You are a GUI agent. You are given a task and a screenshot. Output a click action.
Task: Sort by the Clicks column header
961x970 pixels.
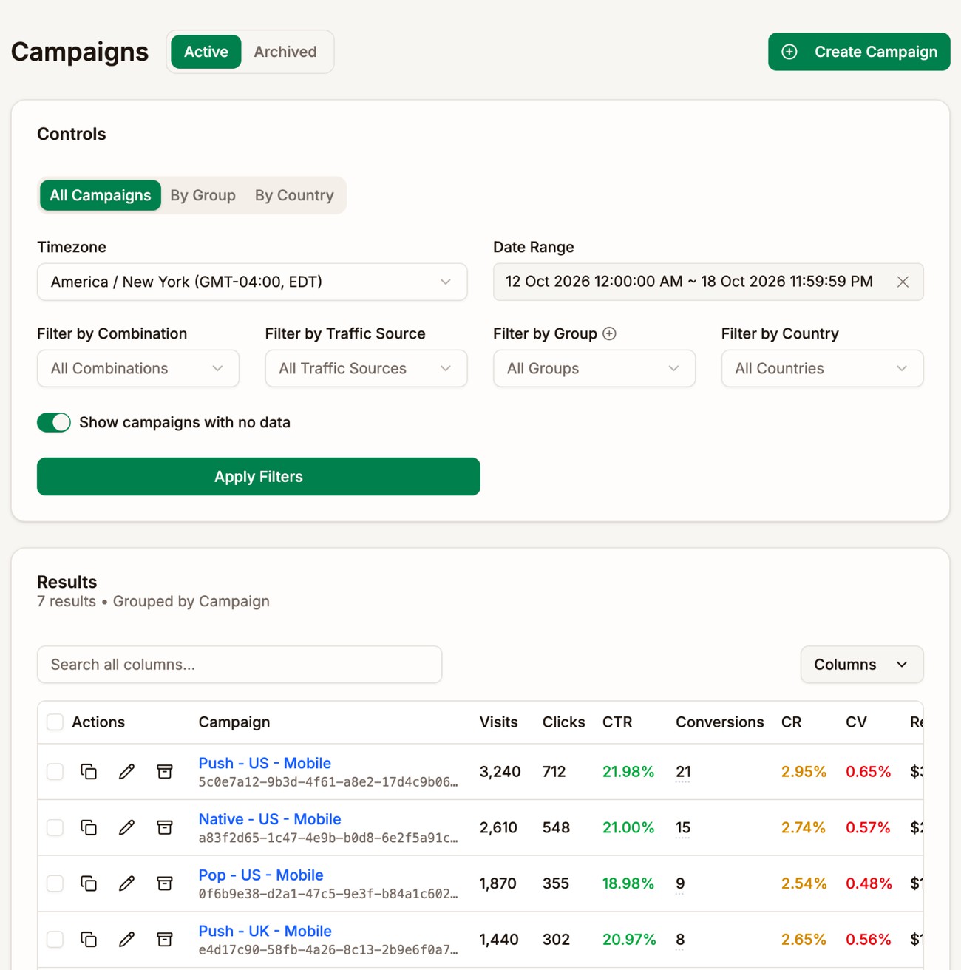[563, 722]
